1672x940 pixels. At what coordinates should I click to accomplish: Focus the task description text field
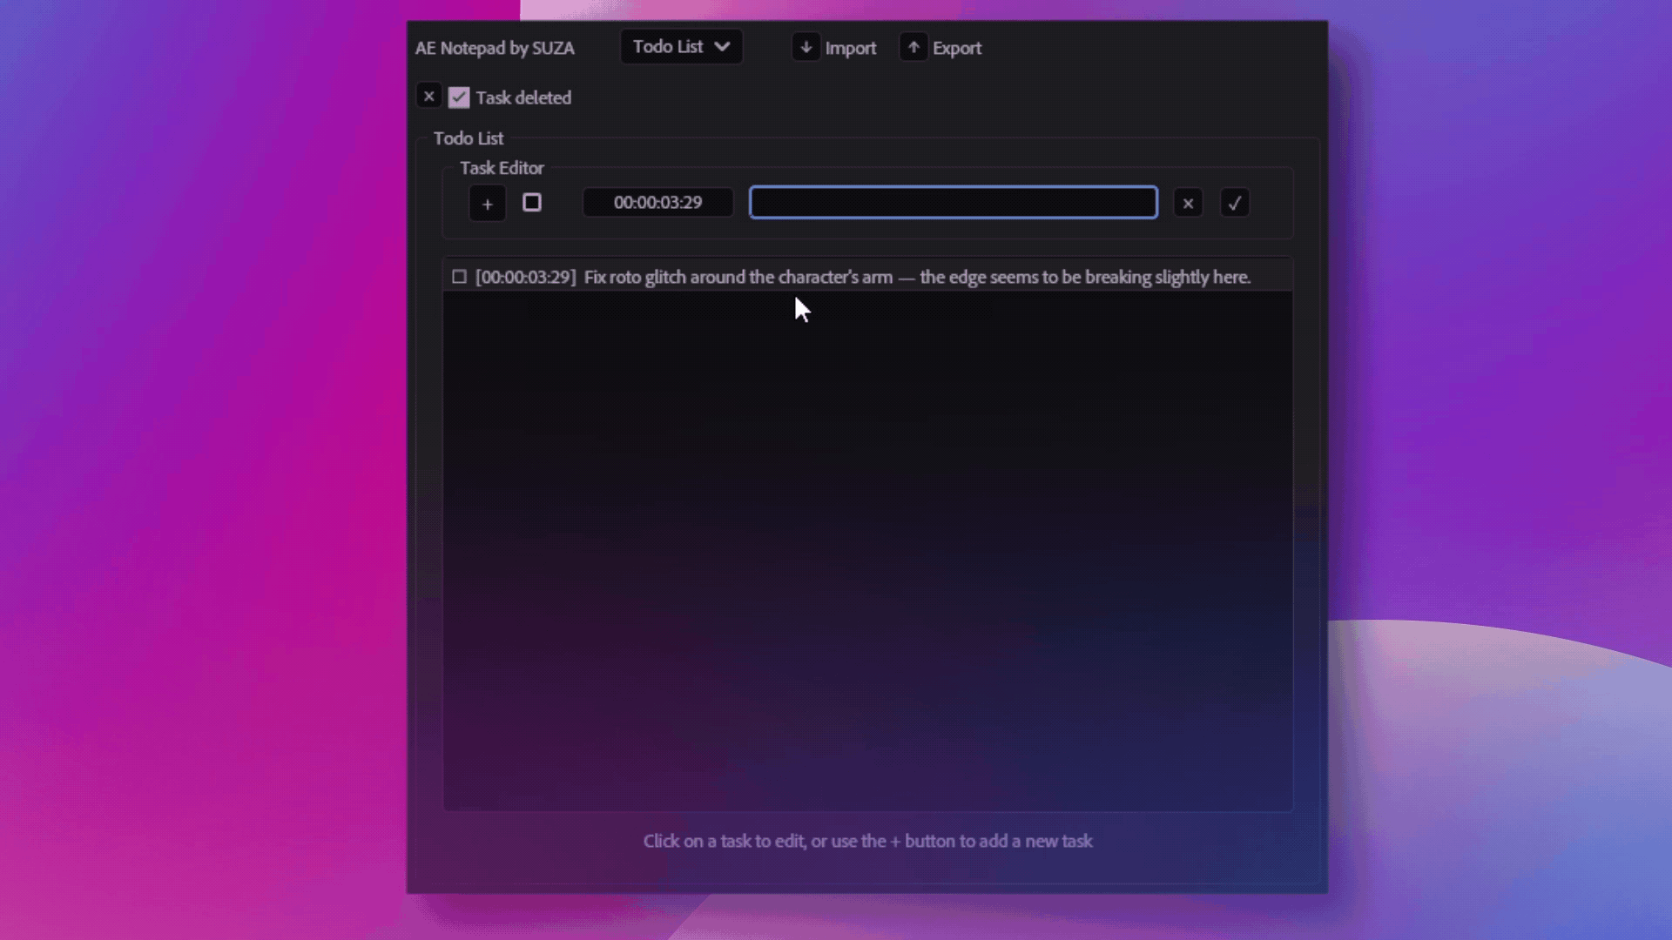[954, 203]
